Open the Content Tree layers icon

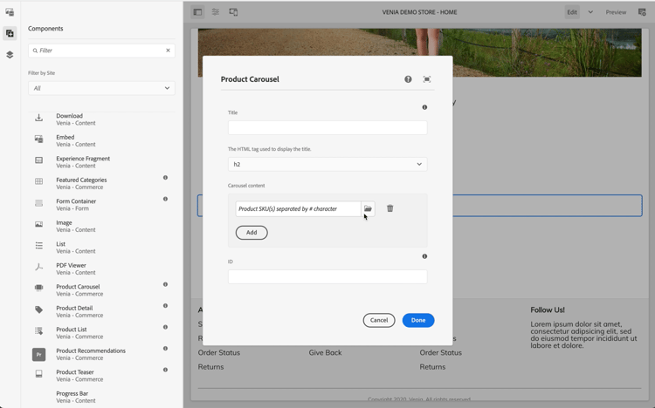[10, 55]
